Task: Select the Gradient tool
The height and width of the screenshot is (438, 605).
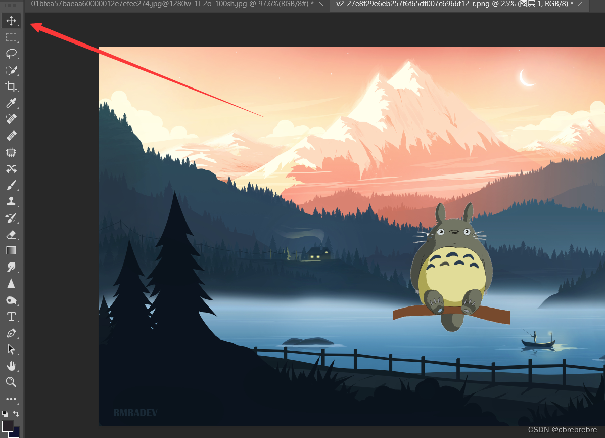Action: tap(11, 251)
